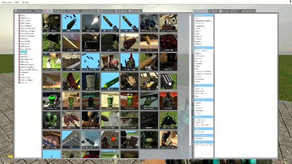This screenshot has height=164, width=292.
Task: Select the dark pipe bomb entity
Action: pyautogui.click(x=149, y=120)
